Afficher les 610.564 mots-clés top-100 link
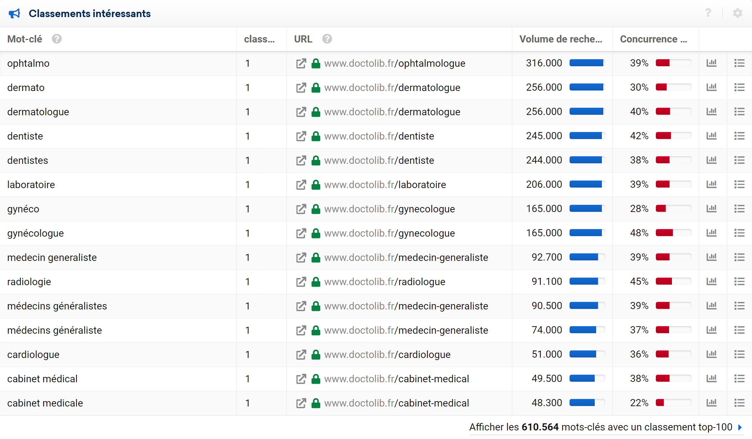 (x=601, y=427)
